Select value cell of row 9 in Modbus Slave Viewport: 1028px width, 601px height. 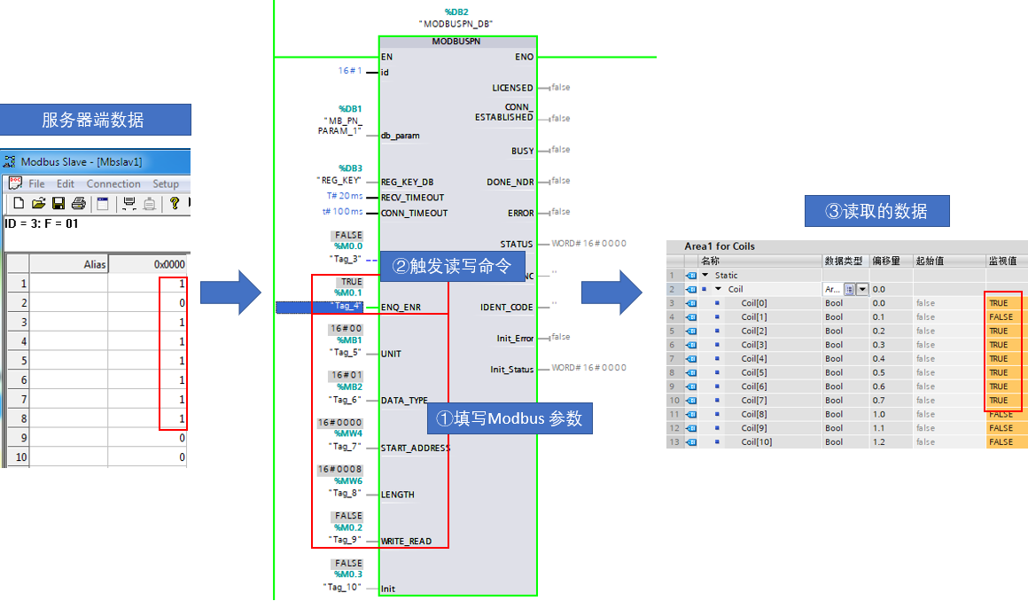tap(148, 438)
